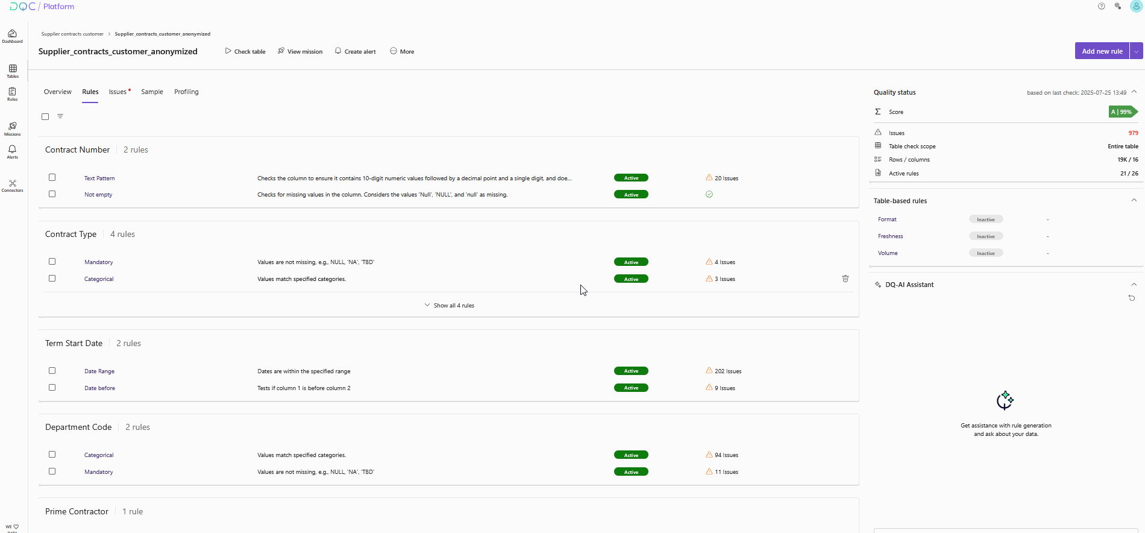Switch to the Overview tab
The height and width of the screenshot is (533, 1145).
pyautogui.click(x=58, y=92)
